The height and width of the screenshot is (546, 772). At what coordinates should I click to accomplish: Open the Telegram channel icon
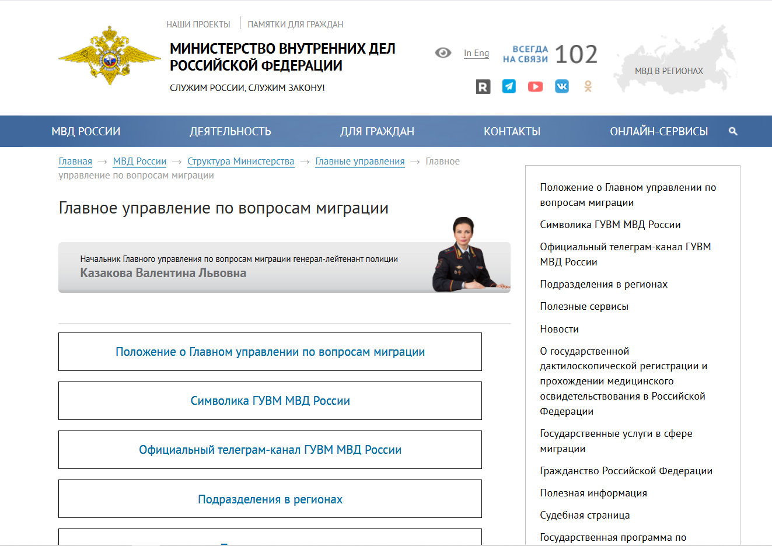pyautogui.click(x=509, y=86)
